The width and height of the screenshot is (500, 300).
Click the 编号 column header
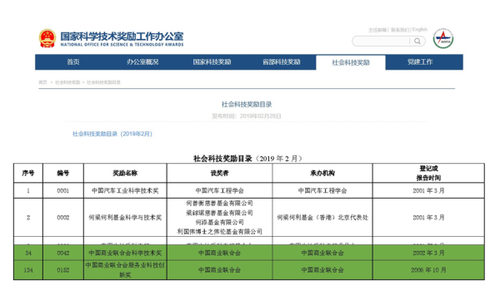tap(63, 173)
